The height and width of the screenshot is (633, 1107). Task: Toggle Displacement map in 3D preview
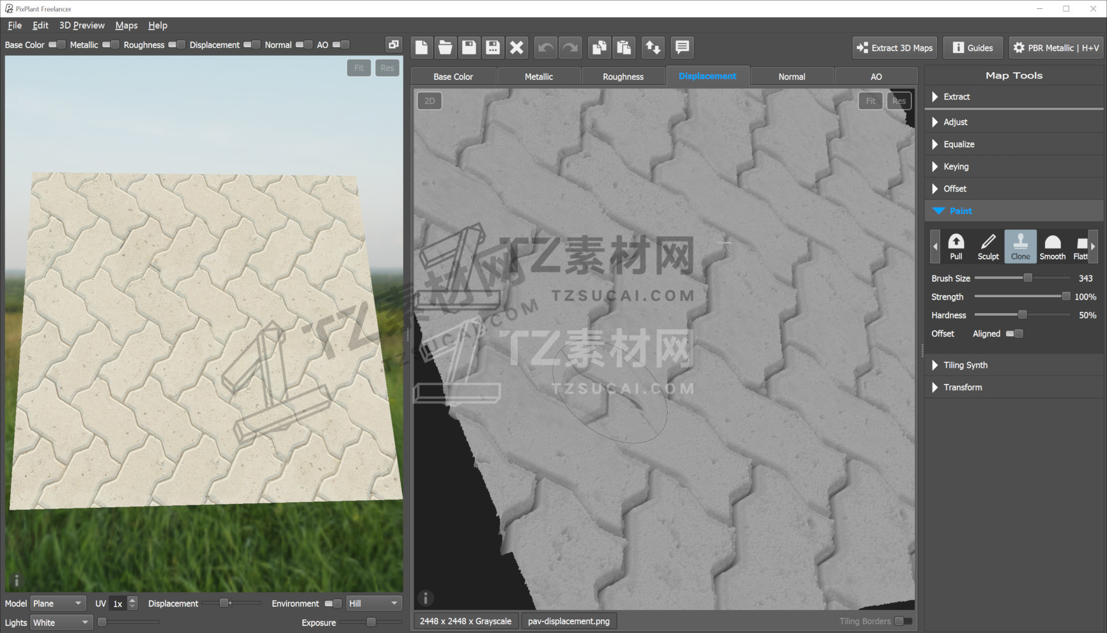(252, 45)
